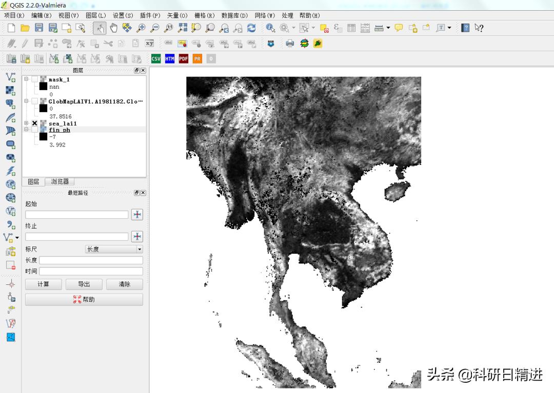Open the 栅格(R) raster menu

click(x=204, y=15)
